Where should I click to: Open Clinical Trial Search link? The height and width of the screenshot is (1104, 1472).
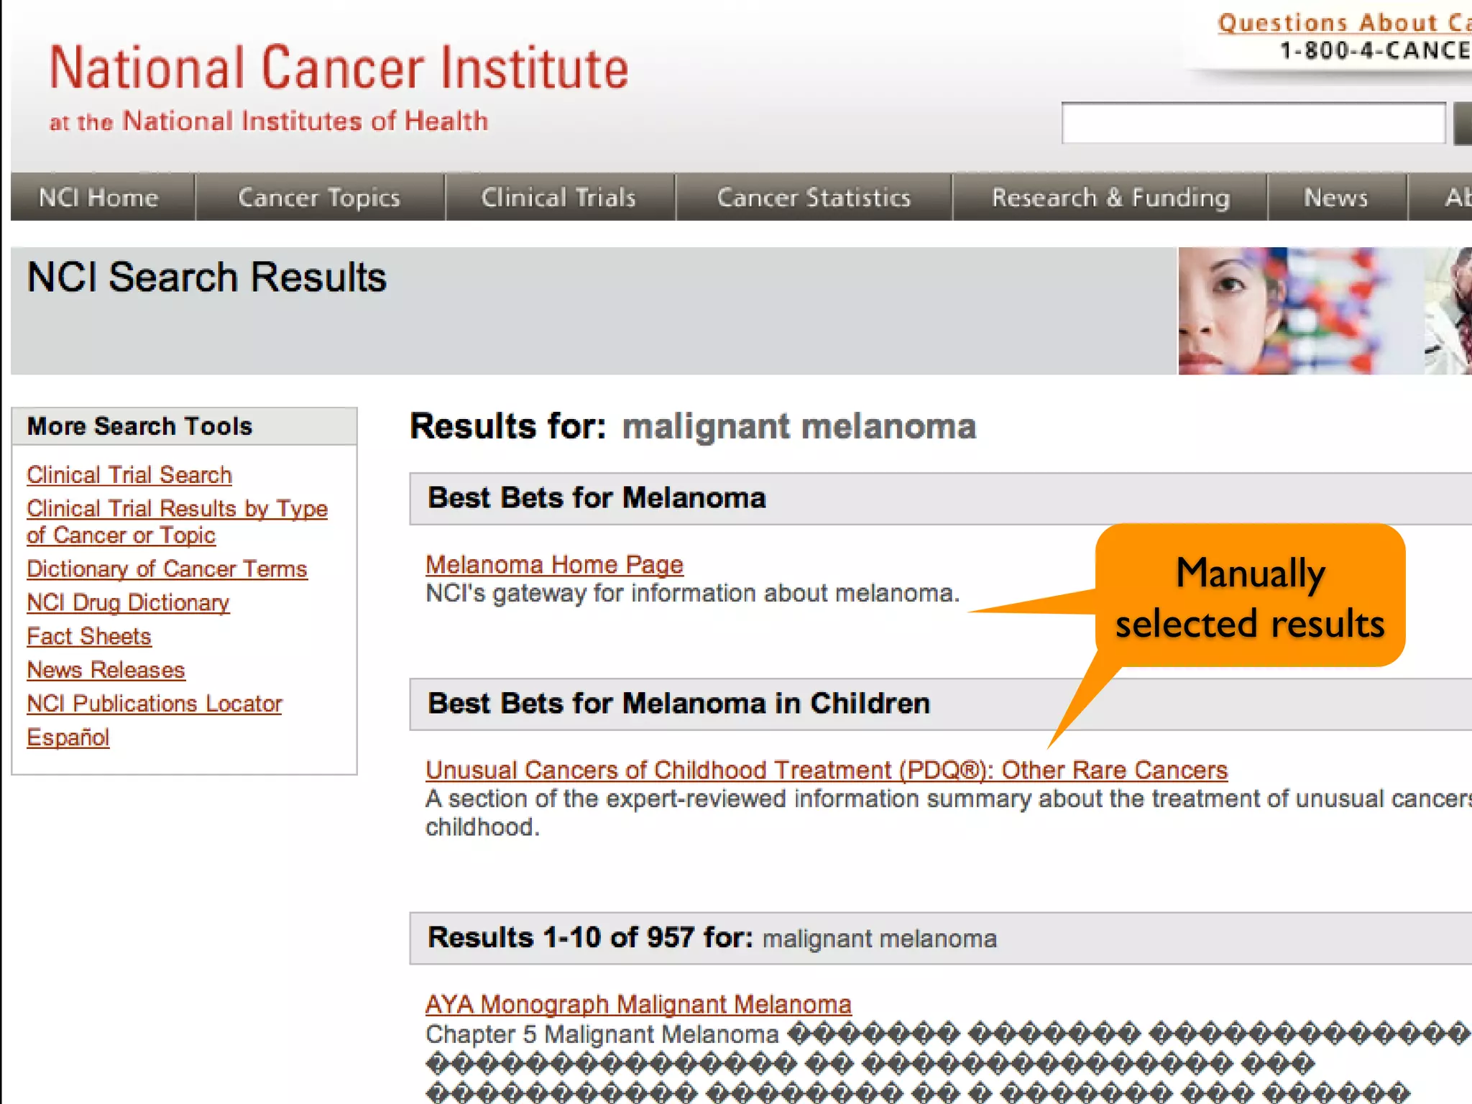point(129,475)
